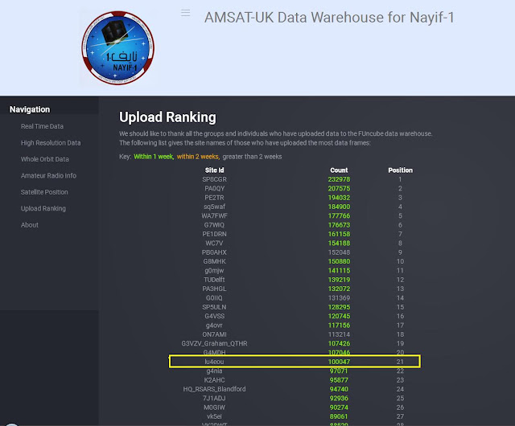515x426 pixels.
Task: Click the Nayif-1 mission logo
Action: click(x=118, y=48)
